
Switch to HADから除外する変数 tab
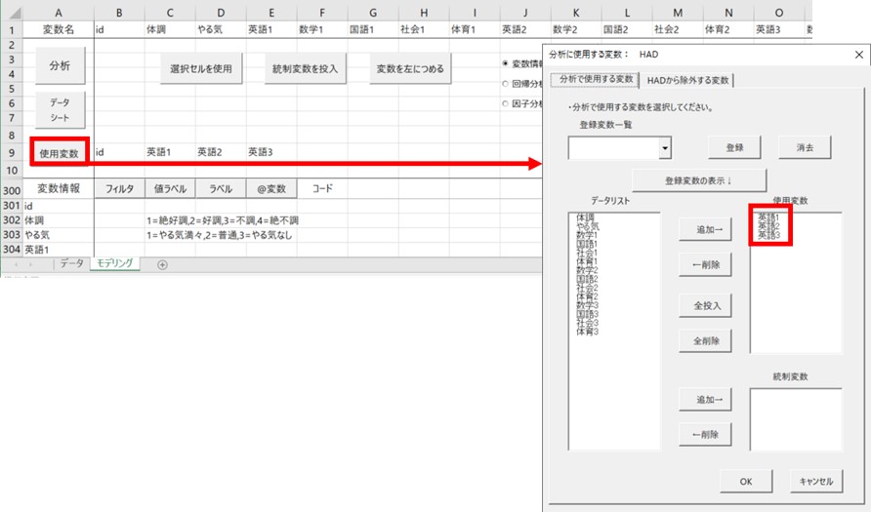(685, 80)
